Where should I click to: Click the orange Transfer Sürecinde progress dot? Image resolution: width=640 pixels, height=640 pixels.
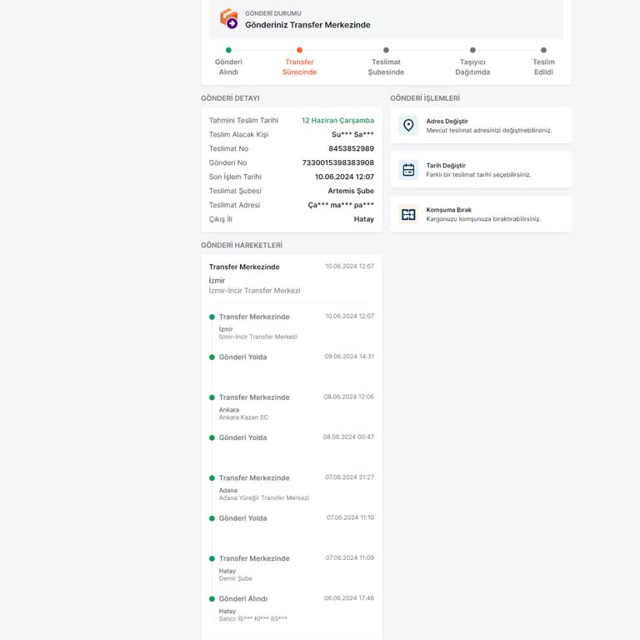click(299, 50)
